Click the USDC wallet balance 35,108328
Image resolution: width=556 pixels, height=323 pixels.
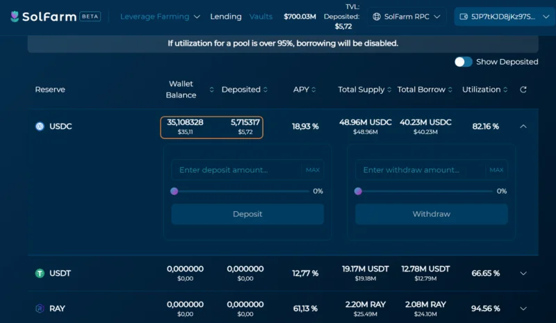pyautogui.click(x=185, y=123)
